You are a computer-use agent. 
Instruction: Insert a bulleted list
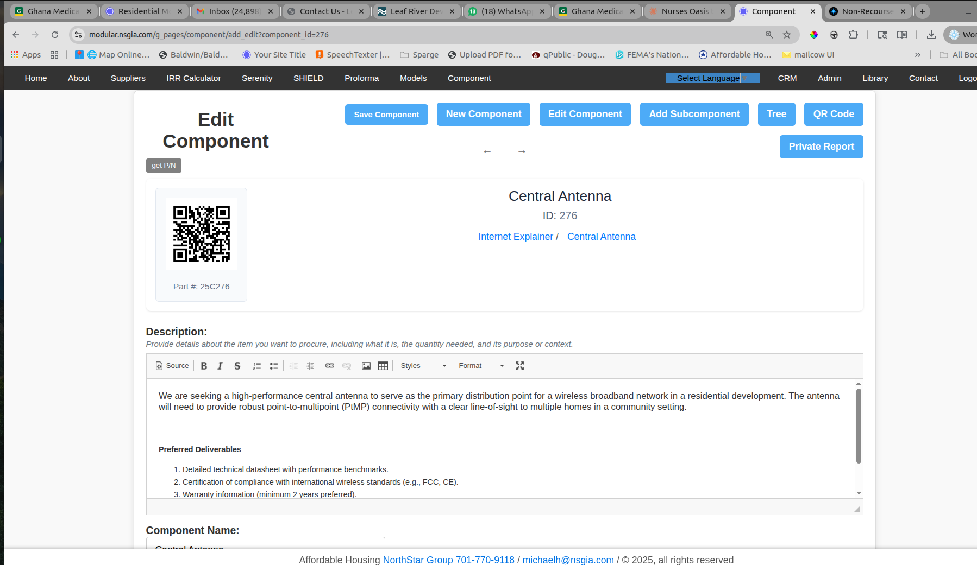click(274, 366)
